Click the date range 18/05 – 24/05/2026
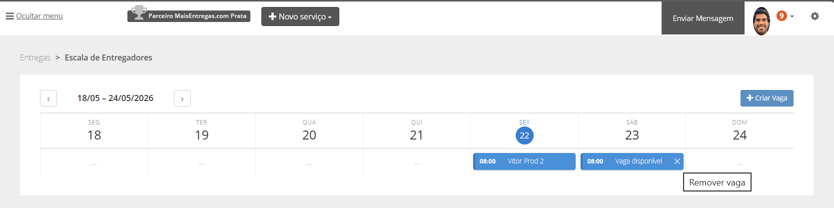The width and height of the screenshot is (834, 208). point(115,98)
